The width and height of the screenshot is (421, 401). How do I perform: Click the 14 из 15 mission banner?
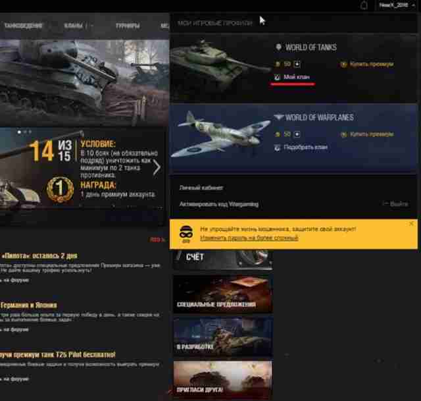coord(82,168)
